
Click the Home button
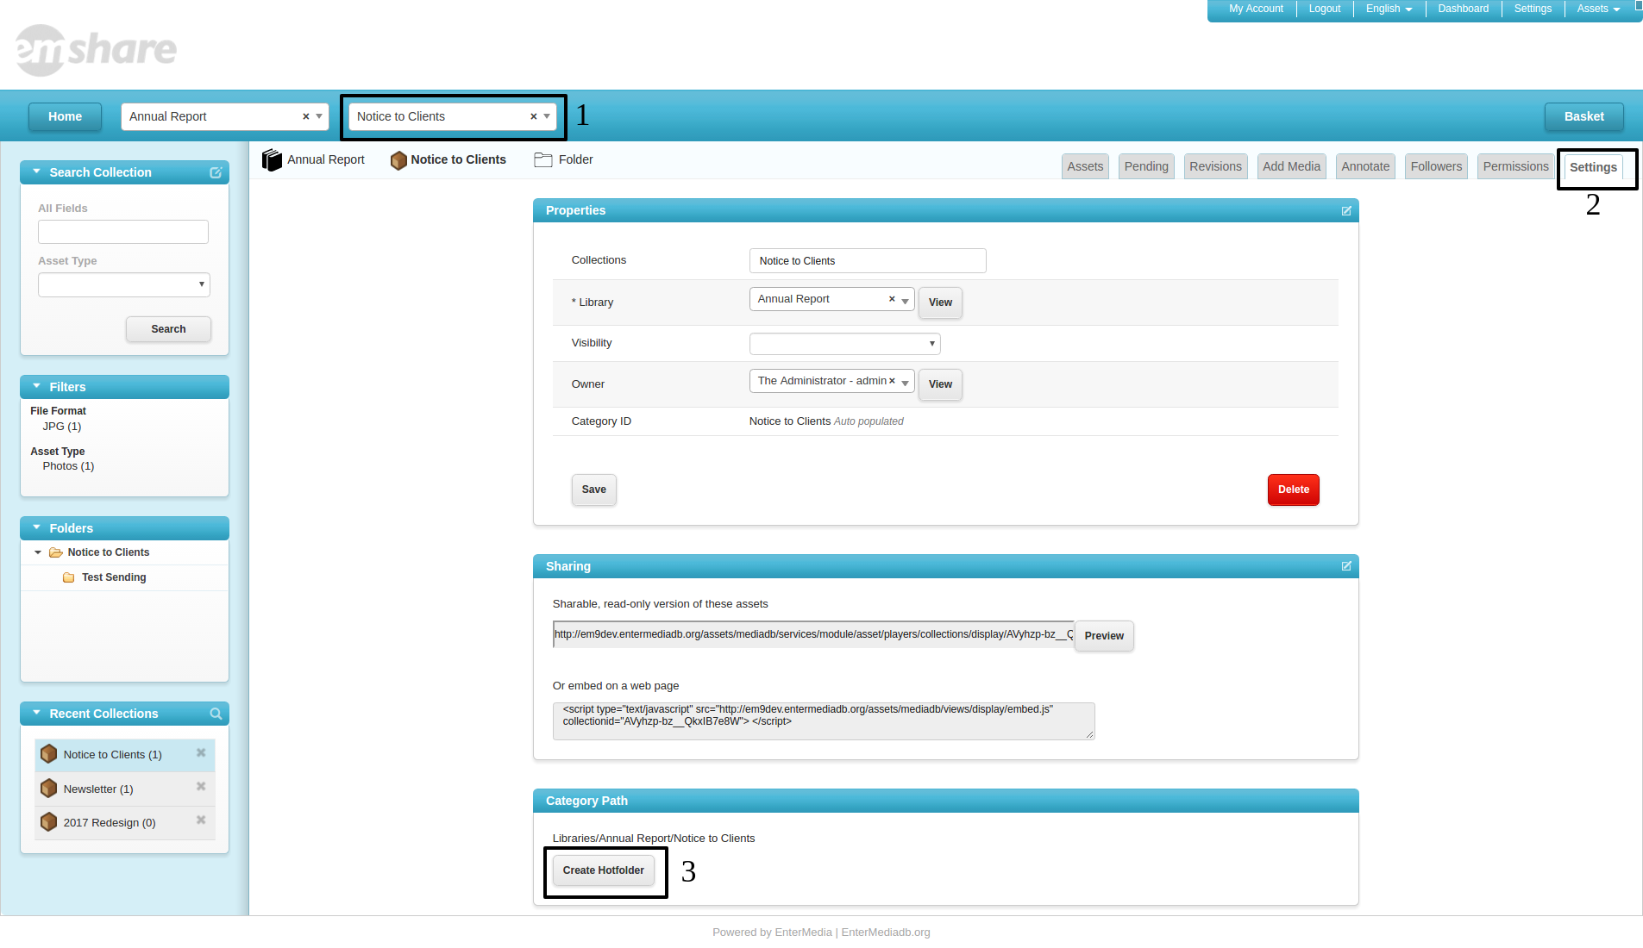click(x=65, y=116)
